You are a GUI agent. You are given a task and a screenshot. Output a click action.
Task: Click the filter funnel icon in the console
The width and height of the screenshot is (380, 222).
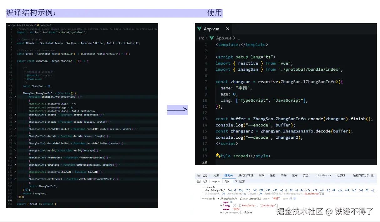[x=236, y=181]
